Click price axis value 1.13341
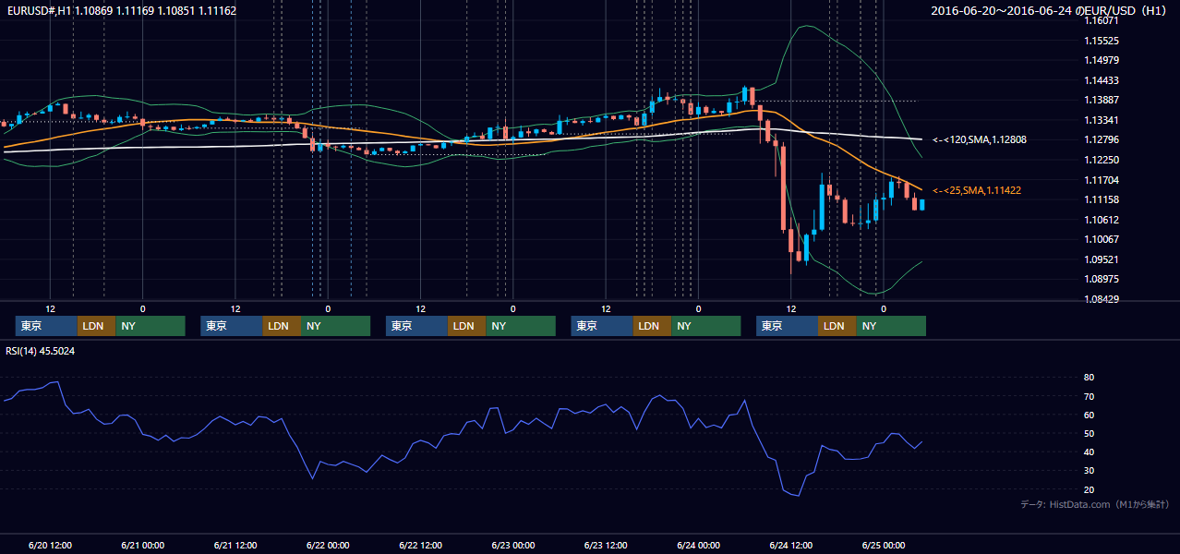The height and width of the screenshot is (554, 1180). (1101, 120)
